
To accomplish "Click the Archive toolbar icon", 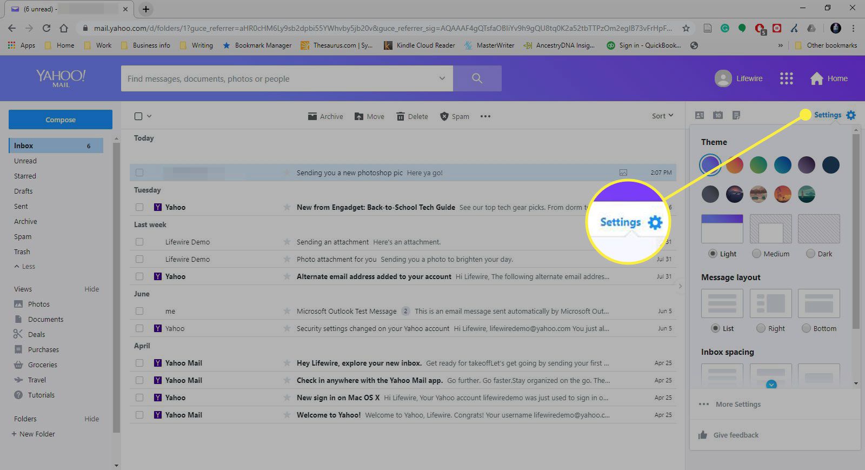I will tap(312, 116).
